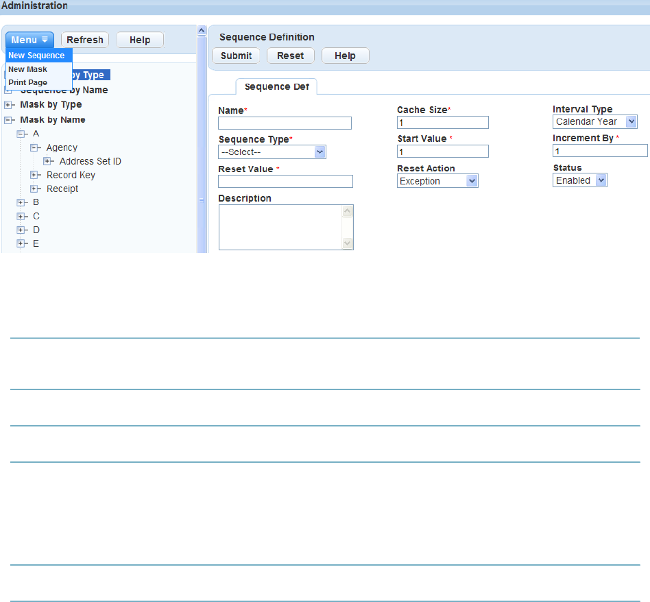Expand the Mask by Type node
This screenshot has width=650, height=602.
(x=8, y=105)
